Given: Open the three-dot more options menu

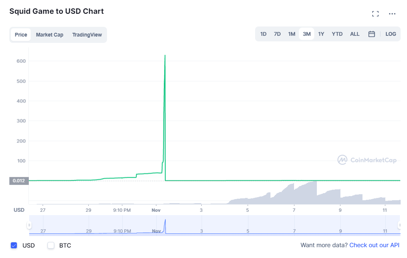Looking at the screenshot, I should point(392,14).
